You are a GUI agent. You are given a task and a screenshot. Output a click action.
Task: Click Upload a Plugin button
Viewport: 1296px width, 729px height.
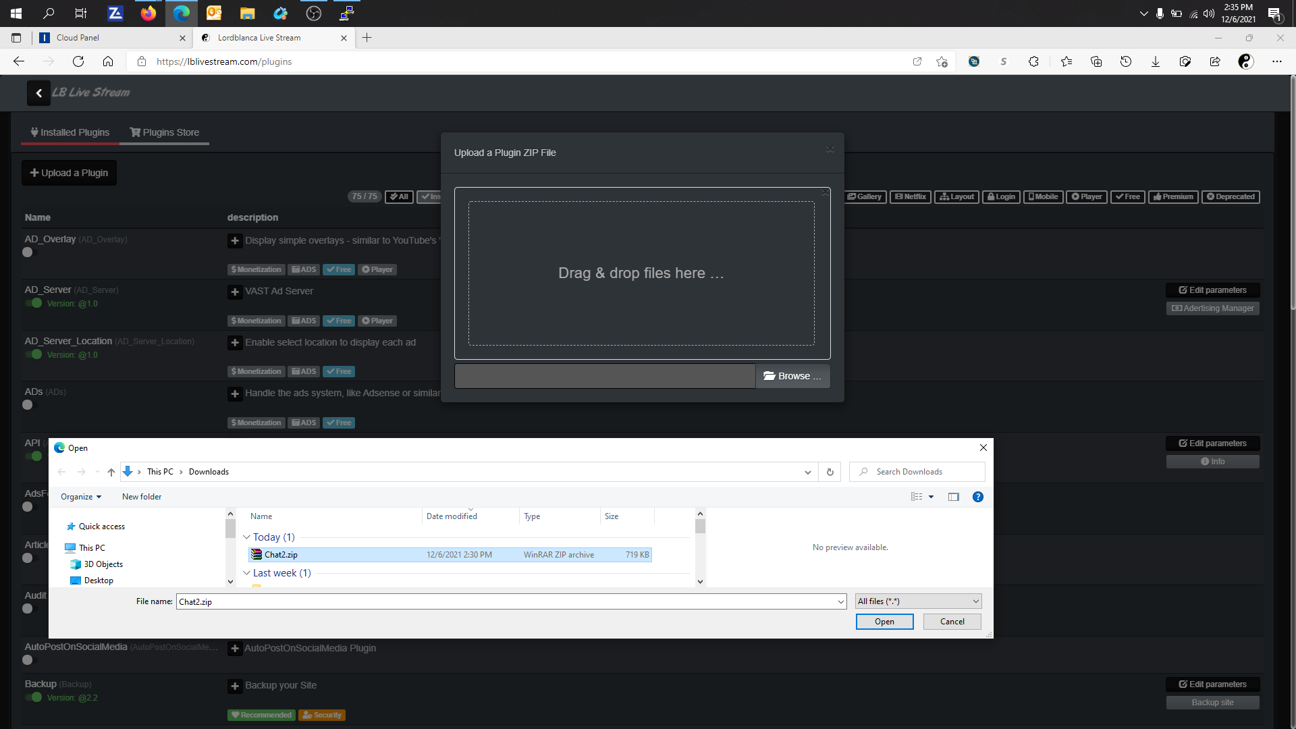coord(69,173)
